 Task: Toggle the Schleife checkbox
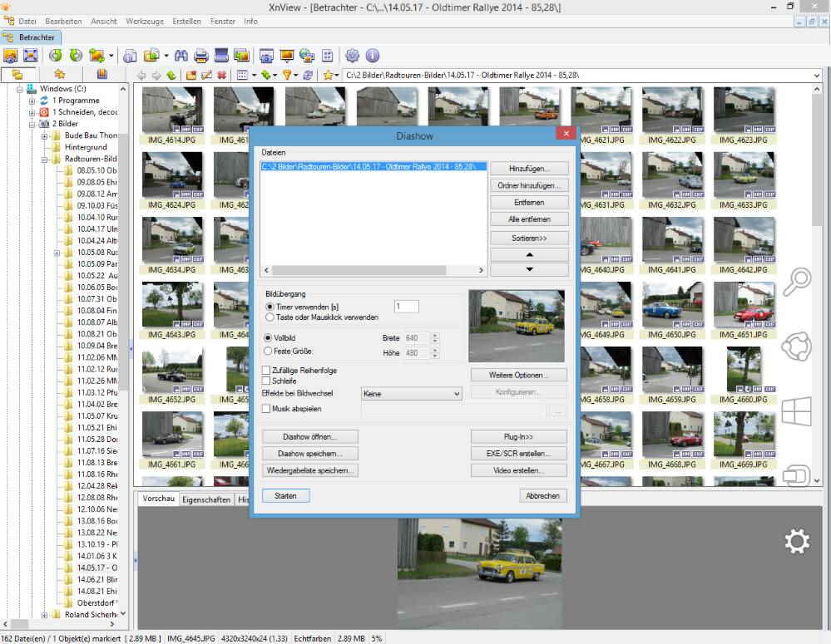[x=266, y=381]
